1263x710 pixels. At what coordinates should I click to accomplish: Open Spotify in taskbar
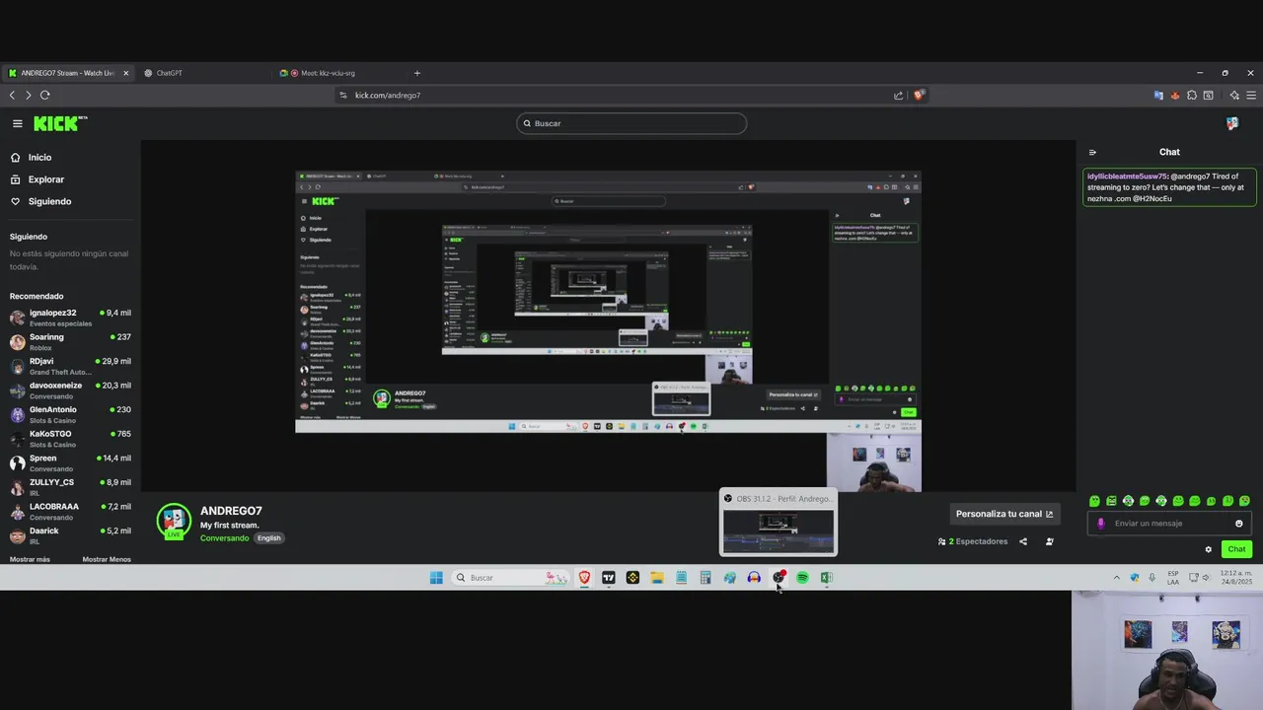point(802,578)
